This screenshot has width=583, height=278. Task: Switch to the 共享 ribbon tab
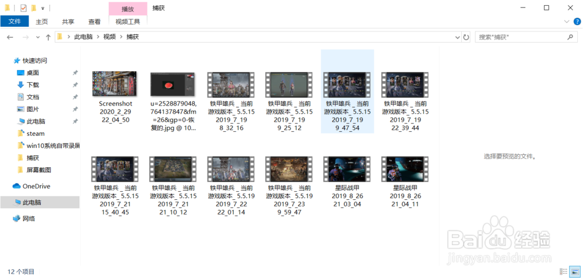point(68,22)
